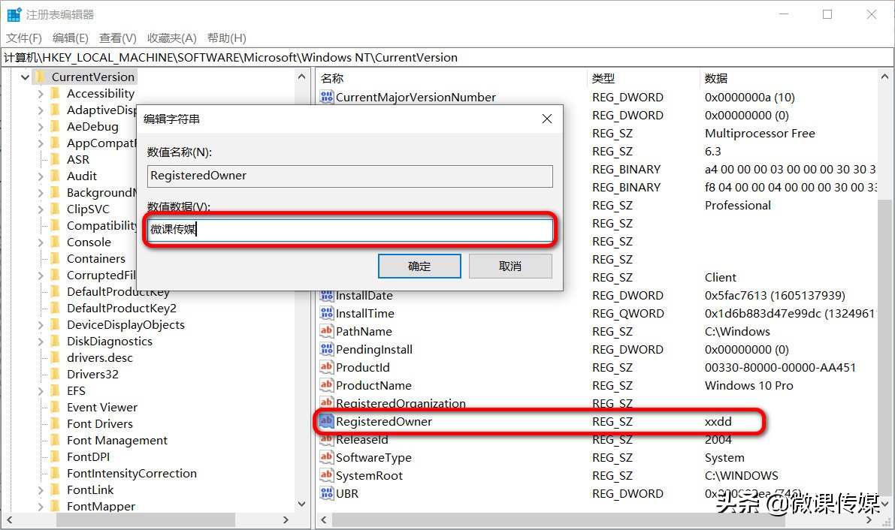Click values pane horizontal scroll-left arrow

pyautogui.click(x=324, y=519)
